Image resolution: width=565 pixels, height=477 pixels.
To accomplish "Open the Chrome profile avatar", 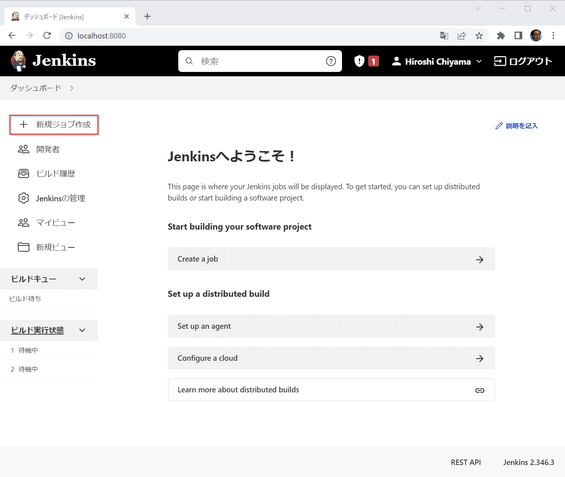I will tap(536, 36).
